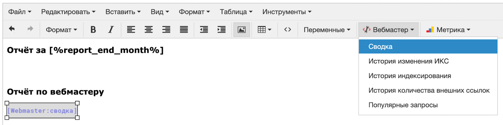
Task: Decrease the paragraph indent
Action: point(204,30)
